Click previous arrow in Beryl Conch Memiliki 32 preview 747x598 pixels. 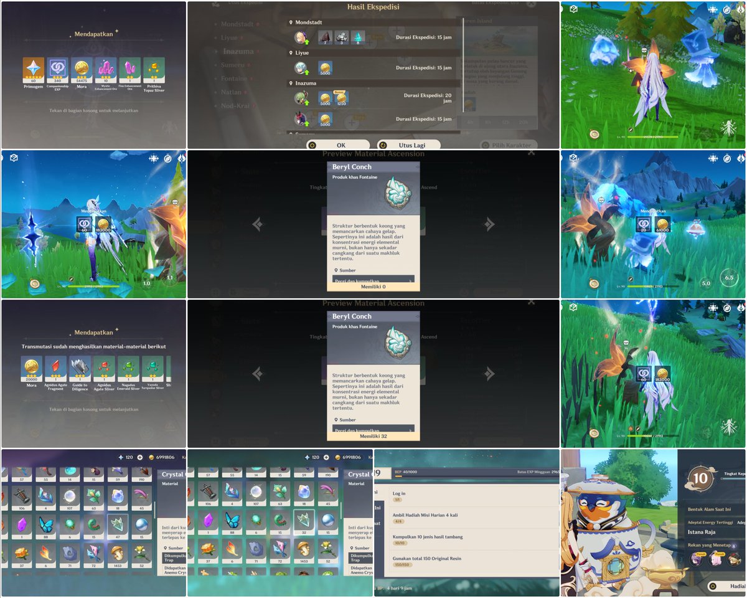pos(258,374)
